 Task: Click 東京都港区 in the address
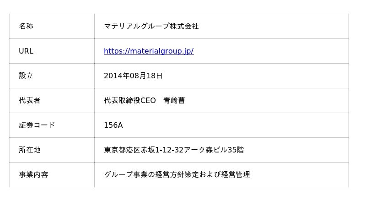122,150
